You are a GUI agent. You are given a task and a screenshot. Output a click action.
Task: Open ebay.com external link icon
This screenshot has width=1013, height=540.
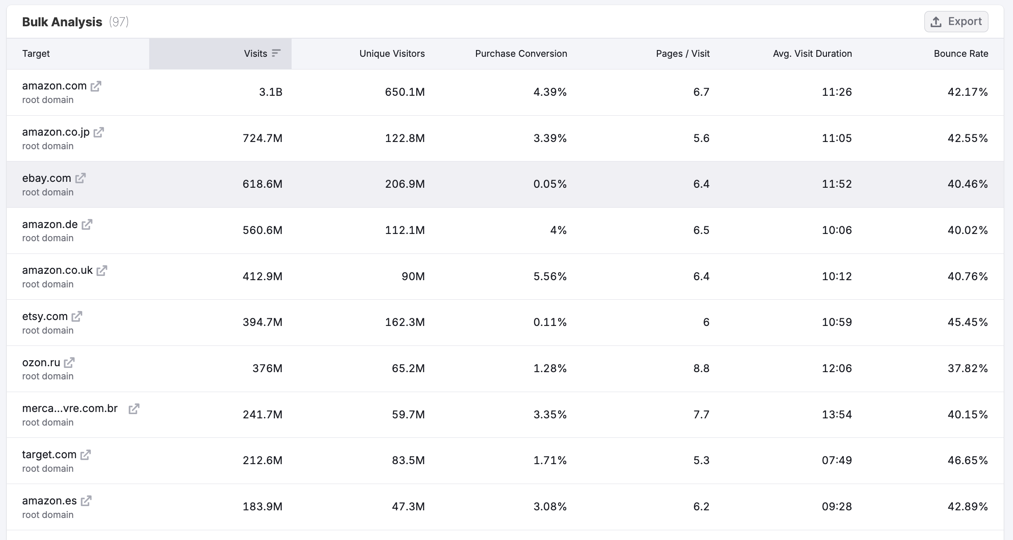(x=81, y=178)
